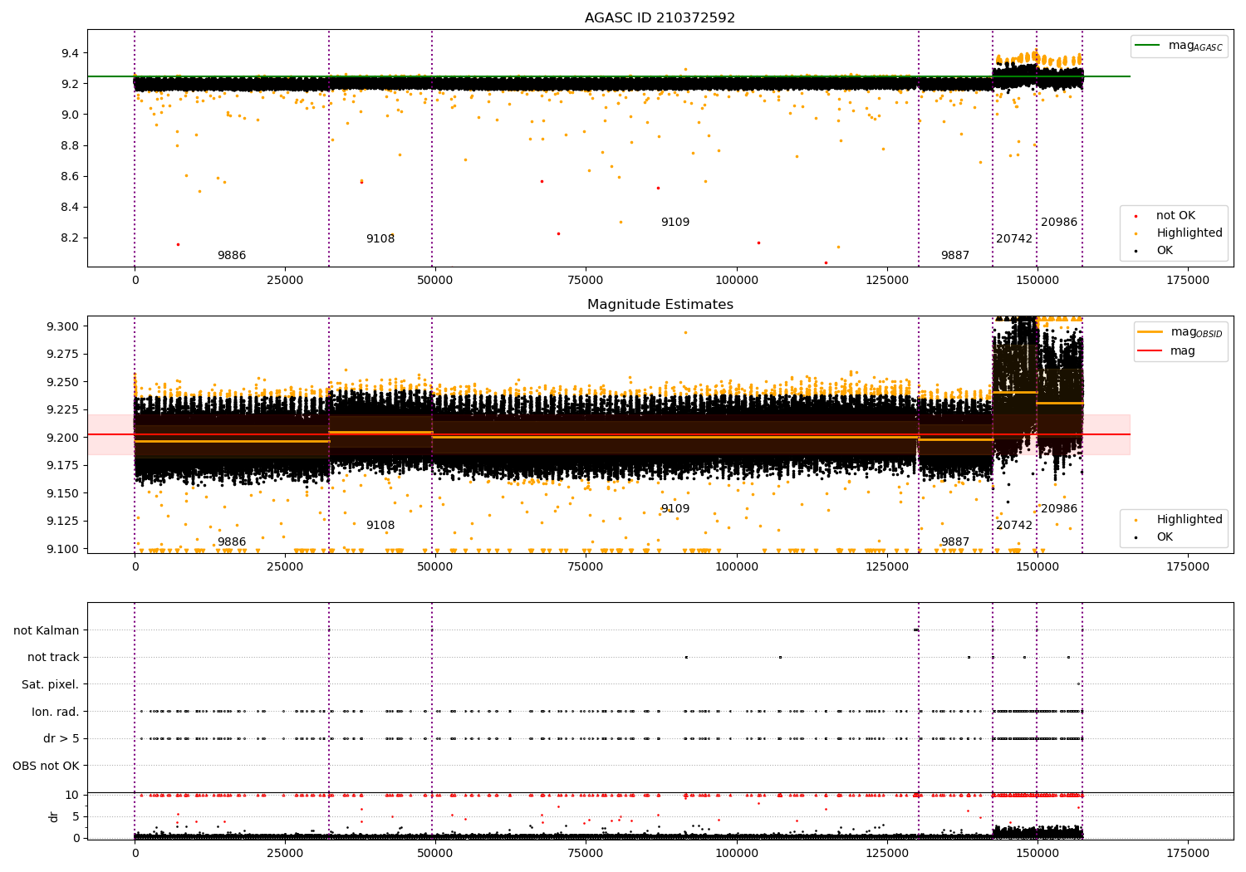Click the 'not track' row label
The width and height of the screenshot is (1246, 872).
[53, 657]
